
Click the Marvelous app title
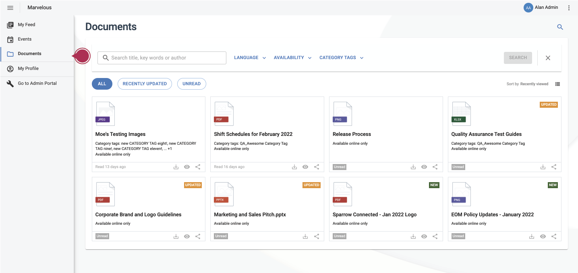(x=39, y=8)
